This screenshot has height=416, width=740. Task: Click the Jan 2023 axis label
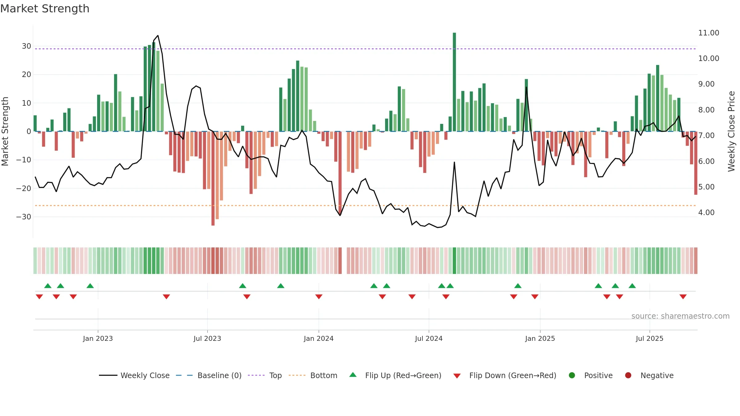98,338
